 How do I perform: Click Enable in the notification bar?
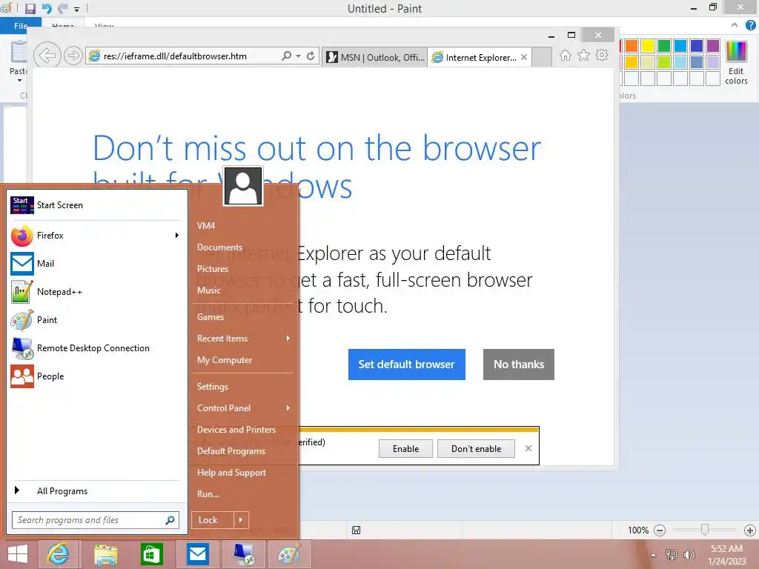tap(405, 448)
